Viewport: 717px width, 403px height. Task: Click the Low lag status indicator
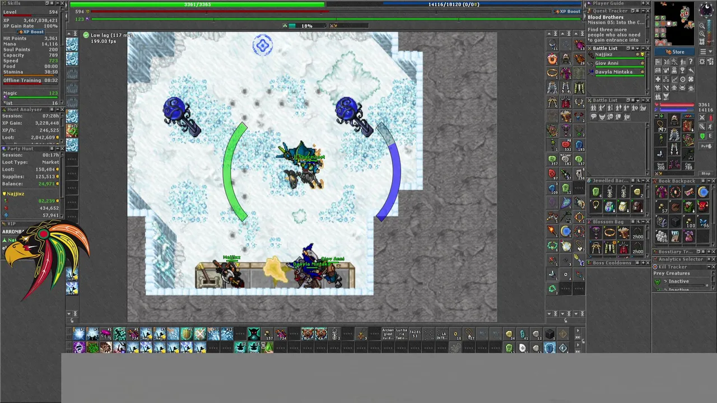pos(108,35)
